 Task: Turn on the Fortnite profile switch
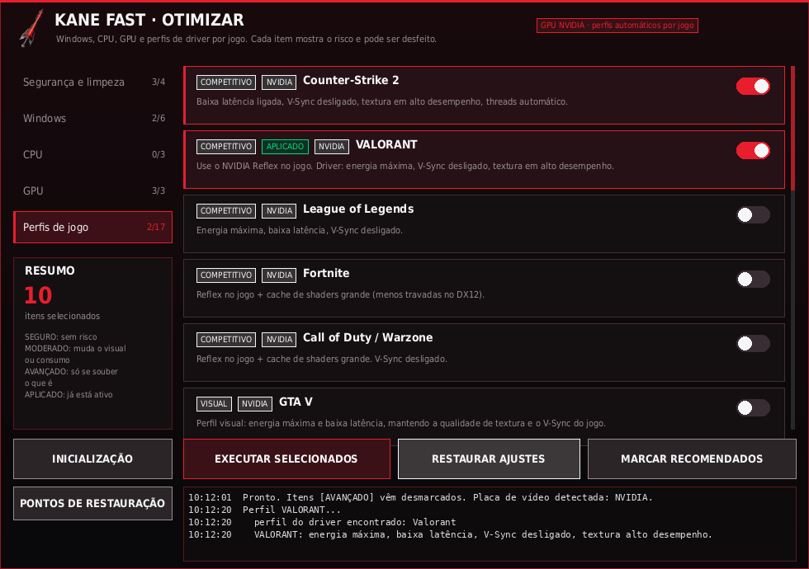(x=753, y=280)
